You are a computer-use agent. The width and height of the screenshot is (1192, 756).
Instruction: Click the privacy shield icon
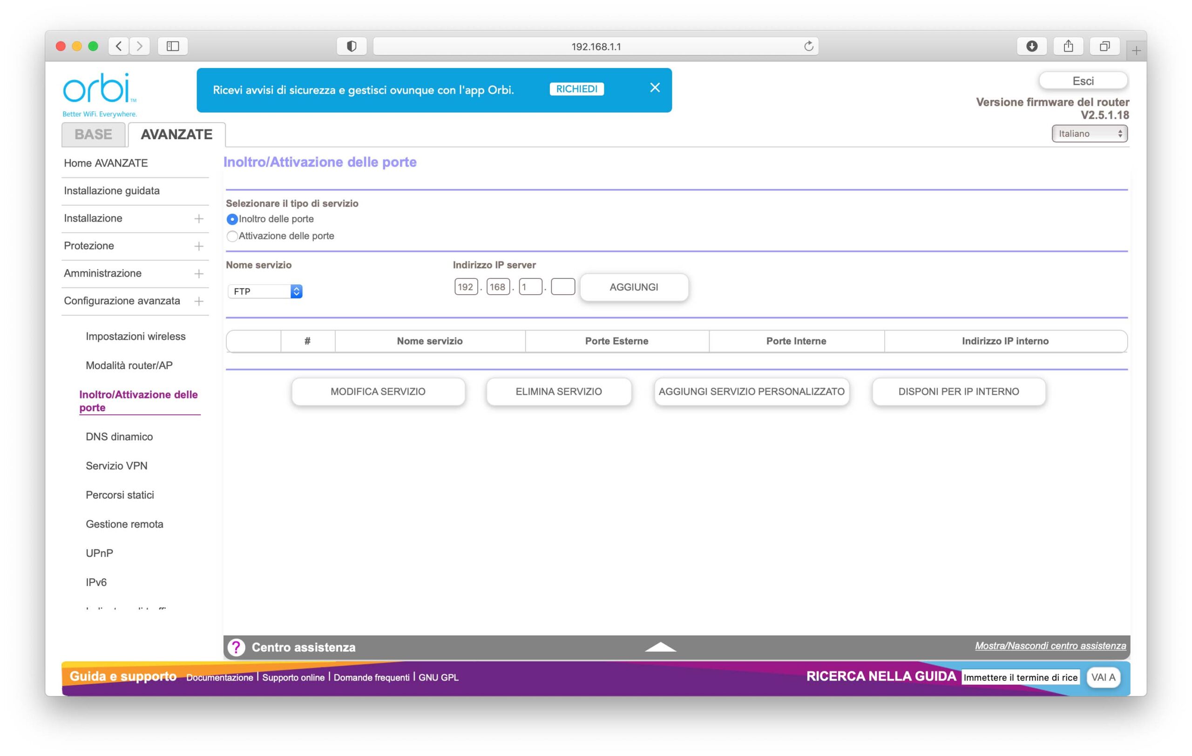coord(352,47)
